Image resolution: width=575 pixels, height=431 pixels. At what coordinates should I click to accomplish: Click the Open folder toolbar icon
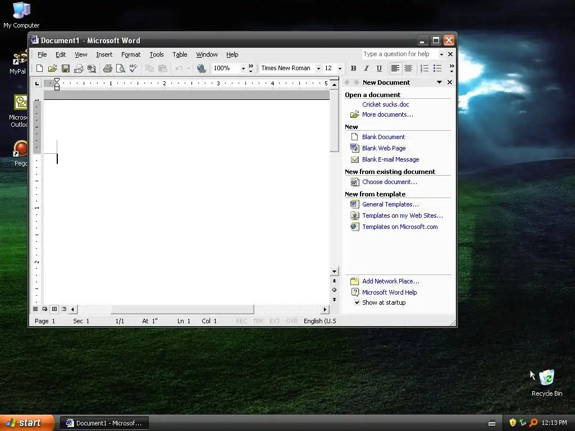[x=52, y=68]
